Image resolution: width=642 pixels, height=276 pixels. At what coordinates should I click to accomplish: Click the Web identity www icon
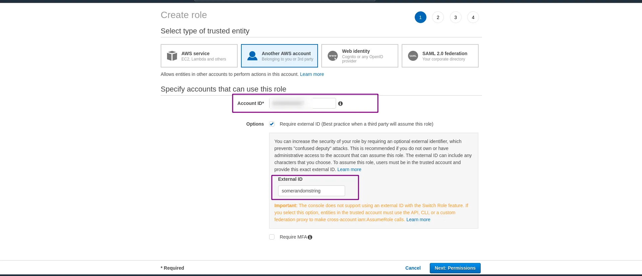click(332, 56)
